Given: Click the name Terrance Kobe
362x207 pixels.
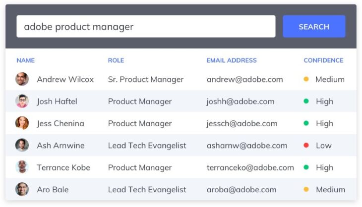Looking at the screenshot, I should click(63, 167).
